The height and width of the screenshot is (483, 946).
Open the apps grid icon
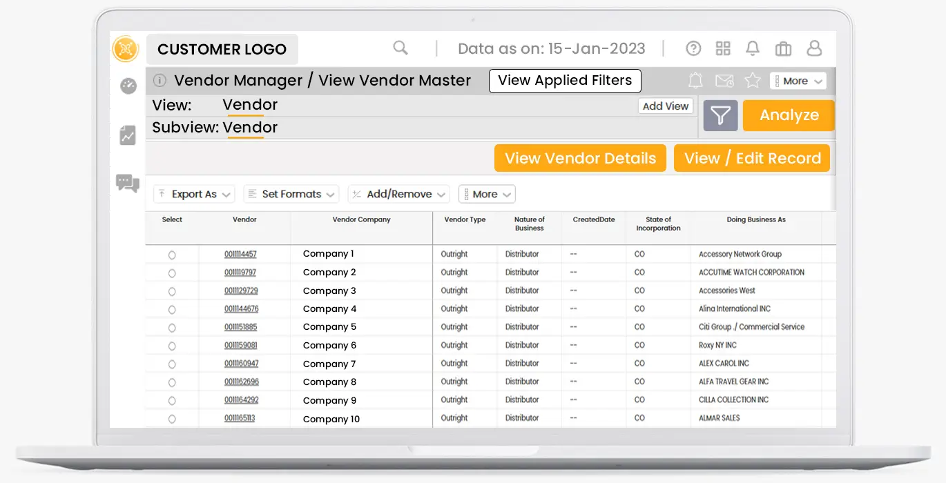pyautogui.click(x=723, y=48)
